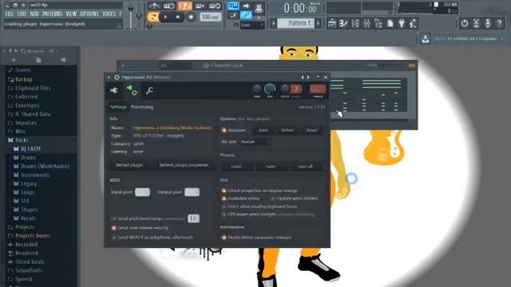
Task: Open the Pattern 1 selector
Action: click(x=296, y=23)
